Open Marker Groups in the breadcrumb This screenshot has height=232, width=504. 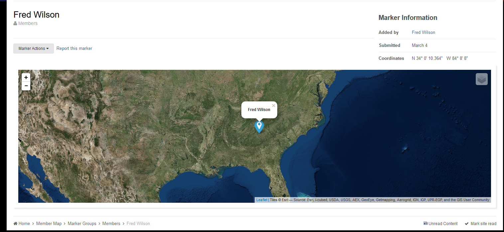82,224
